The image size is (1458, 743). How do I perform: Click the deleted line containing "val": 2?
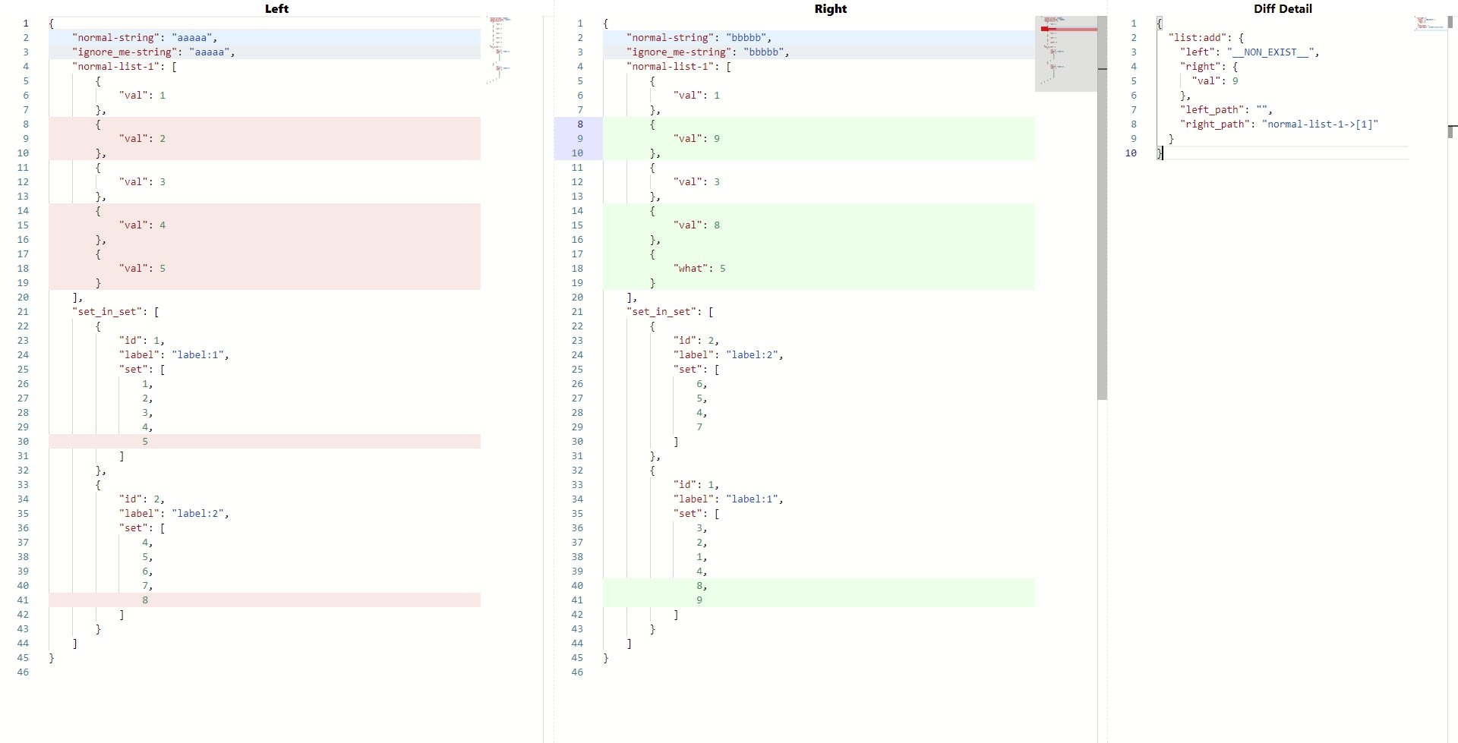[x=141, y=138]
